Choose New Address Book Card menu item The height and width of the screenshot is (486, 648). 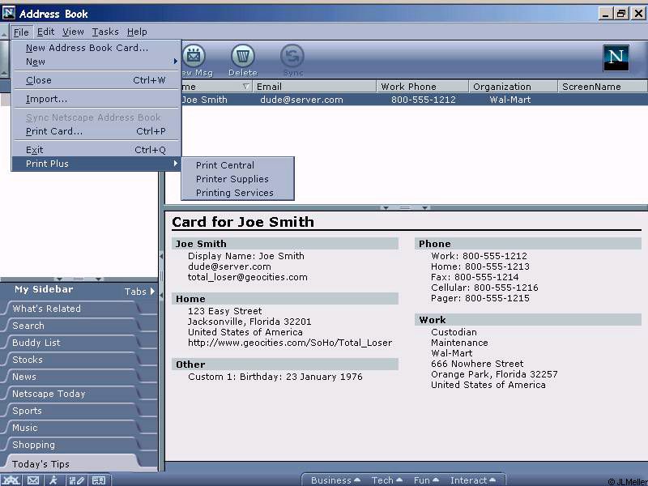96,48
